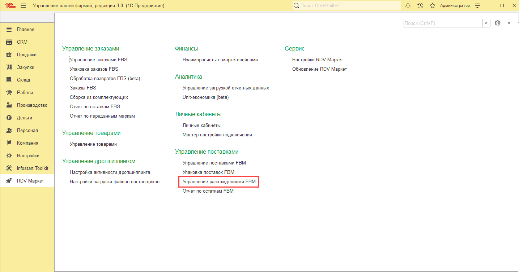Focus the global Поиск Ctrl+Shift+F field

coord(347,5)
